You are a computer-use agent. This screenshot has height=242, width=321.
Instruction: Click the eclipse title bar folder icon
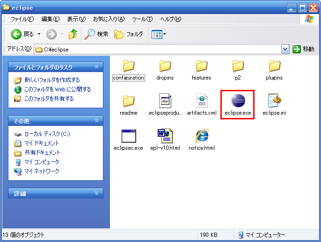7,7
